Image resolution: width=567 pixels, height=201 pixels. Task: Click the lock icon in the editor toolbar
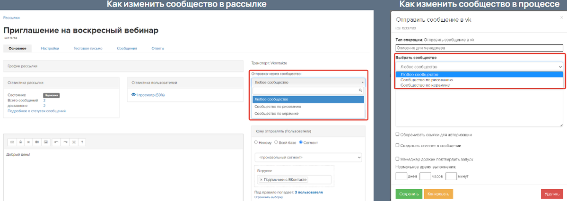pos(20,142)
